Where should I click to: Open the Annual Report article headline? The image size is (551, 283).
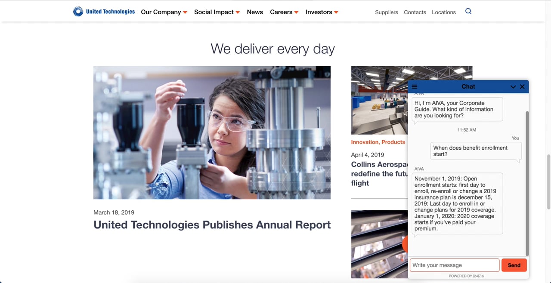(x=212, y=225)
